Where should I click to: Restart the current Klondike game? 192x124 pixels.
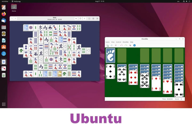pos(111,45)
